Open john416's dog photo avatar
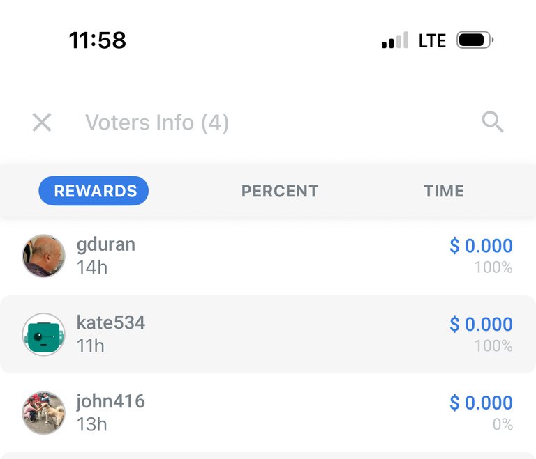 coord(44,412)
